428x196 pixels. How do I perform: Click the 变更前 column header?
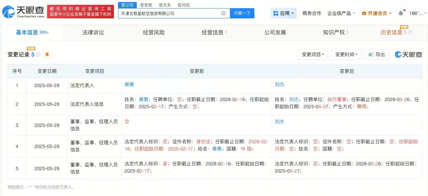tap(197, 71)
